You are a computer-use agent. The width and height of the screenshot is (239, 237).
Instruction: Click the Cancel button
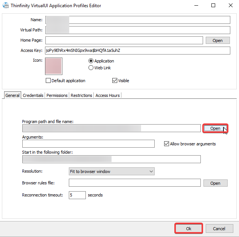pos(219,228)
